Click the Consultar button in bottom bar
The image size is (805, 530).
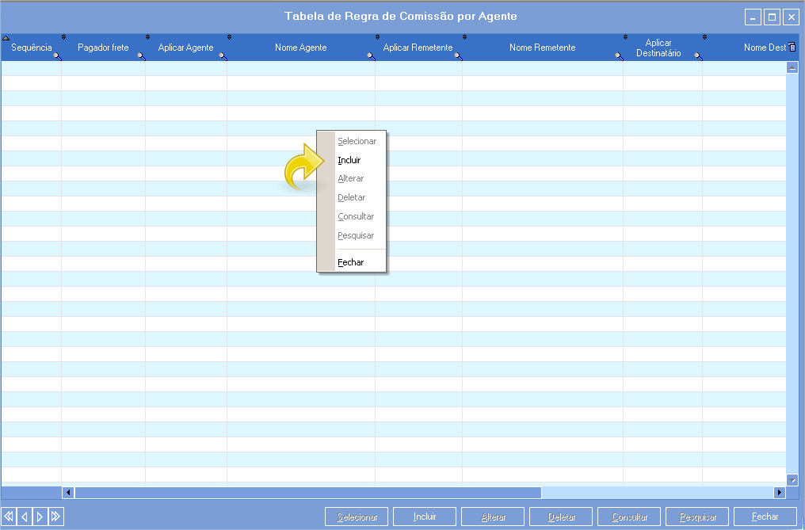tap(629, 517)
